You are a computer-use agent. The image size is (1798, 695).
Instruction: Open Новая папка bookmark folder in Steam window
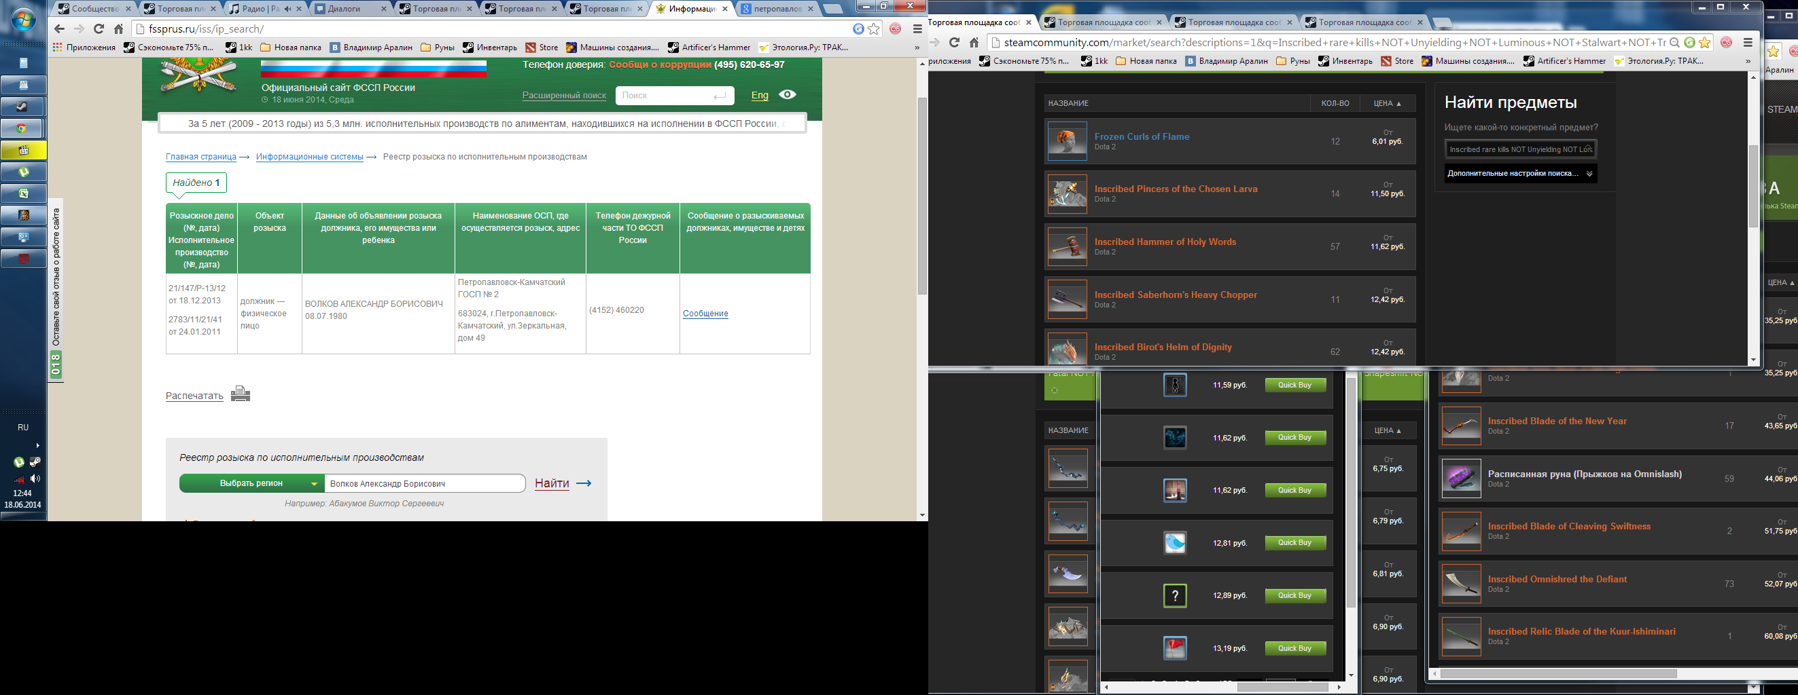tap(1146, 61)
